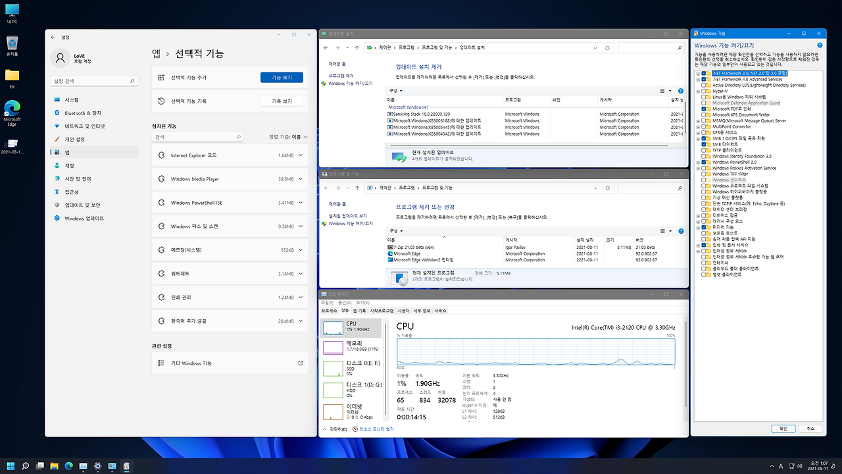Click up-arrow navigation in 업데이트 설치 window

coord(357,47)
